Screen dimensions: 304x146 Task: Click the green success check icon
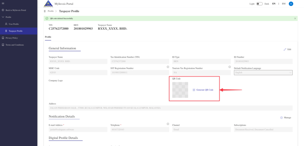pos(47,19)
